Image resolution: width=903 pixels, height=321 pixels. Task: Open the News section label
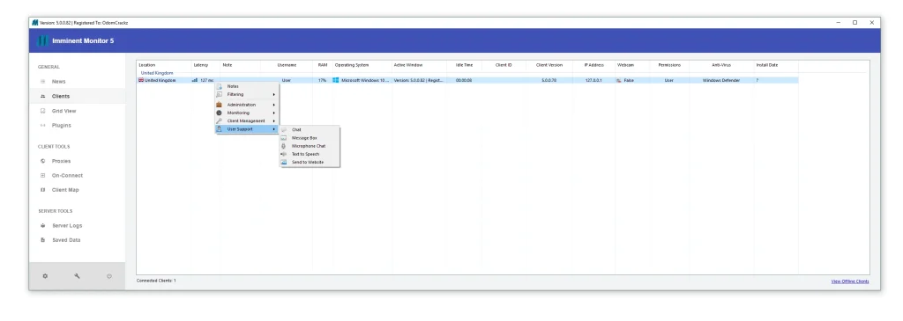point(59,82)
